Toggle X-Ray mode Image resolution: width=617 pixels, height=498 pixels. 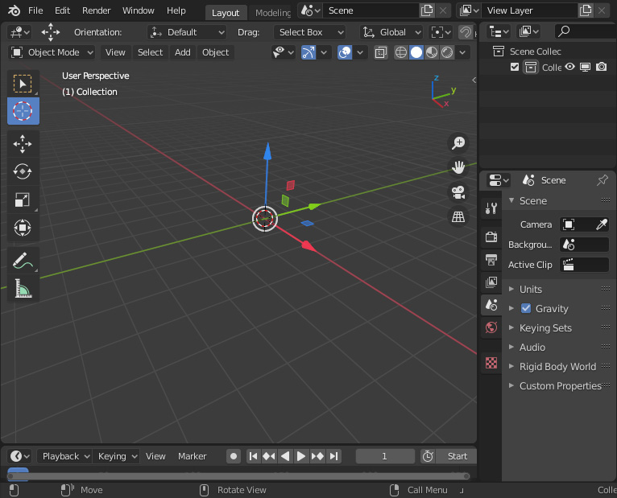pos(380,52)
